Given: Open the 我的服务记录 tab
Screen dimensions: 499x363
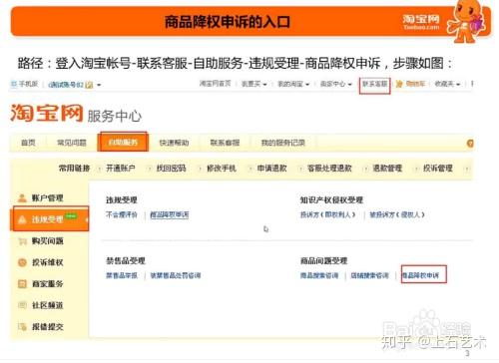Looking at the screenshot, I should (283, 143).
